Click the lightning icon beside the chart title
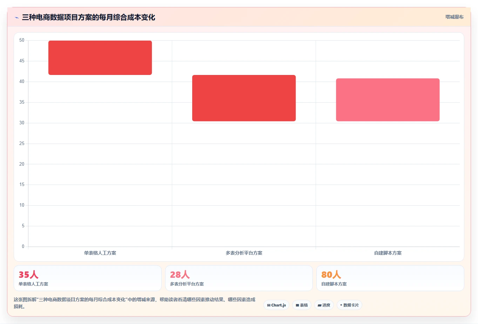The image size is (478, 324). coord(16,18)
